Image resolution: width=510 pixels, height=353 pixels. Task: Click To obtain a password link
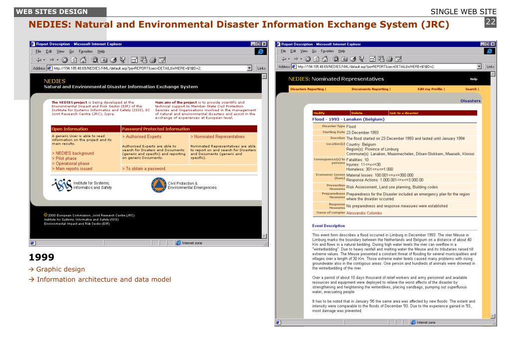[144, 169]
